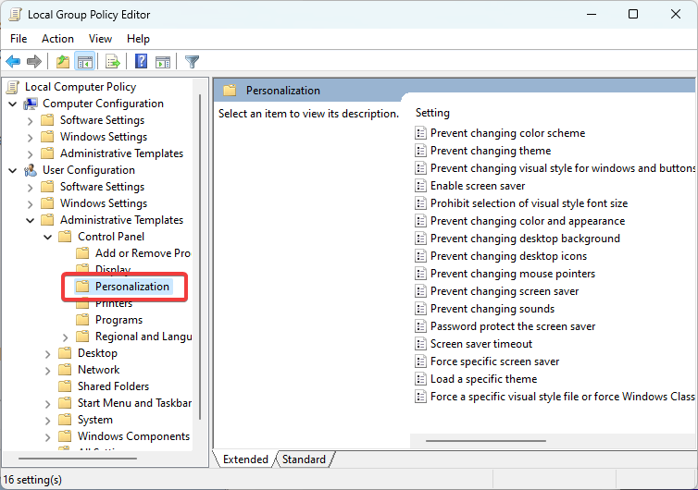This screenshot has height=490, width=698.
Task: Open Help with the question mark icon
Action: pyautogui.click(x=141, y=61)
